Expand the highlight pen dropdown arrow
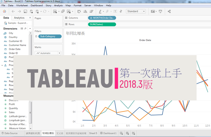Screen dimensions: 211x137 tap(103, 11)
